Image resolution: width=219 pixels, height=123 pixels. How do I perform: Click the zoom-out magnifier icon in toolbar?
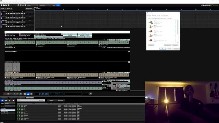click(21, 5)
